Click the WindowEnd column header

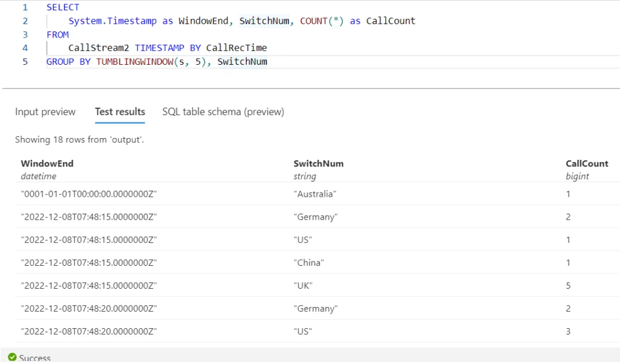point(47,163)
